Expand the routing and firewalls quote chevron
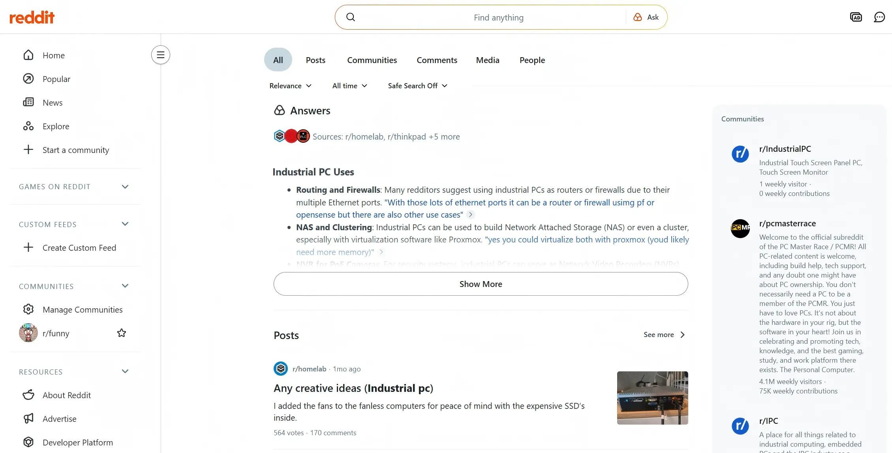Image resolution: width=892 pixels, height=453 pixels. click(x=470, y=214)
